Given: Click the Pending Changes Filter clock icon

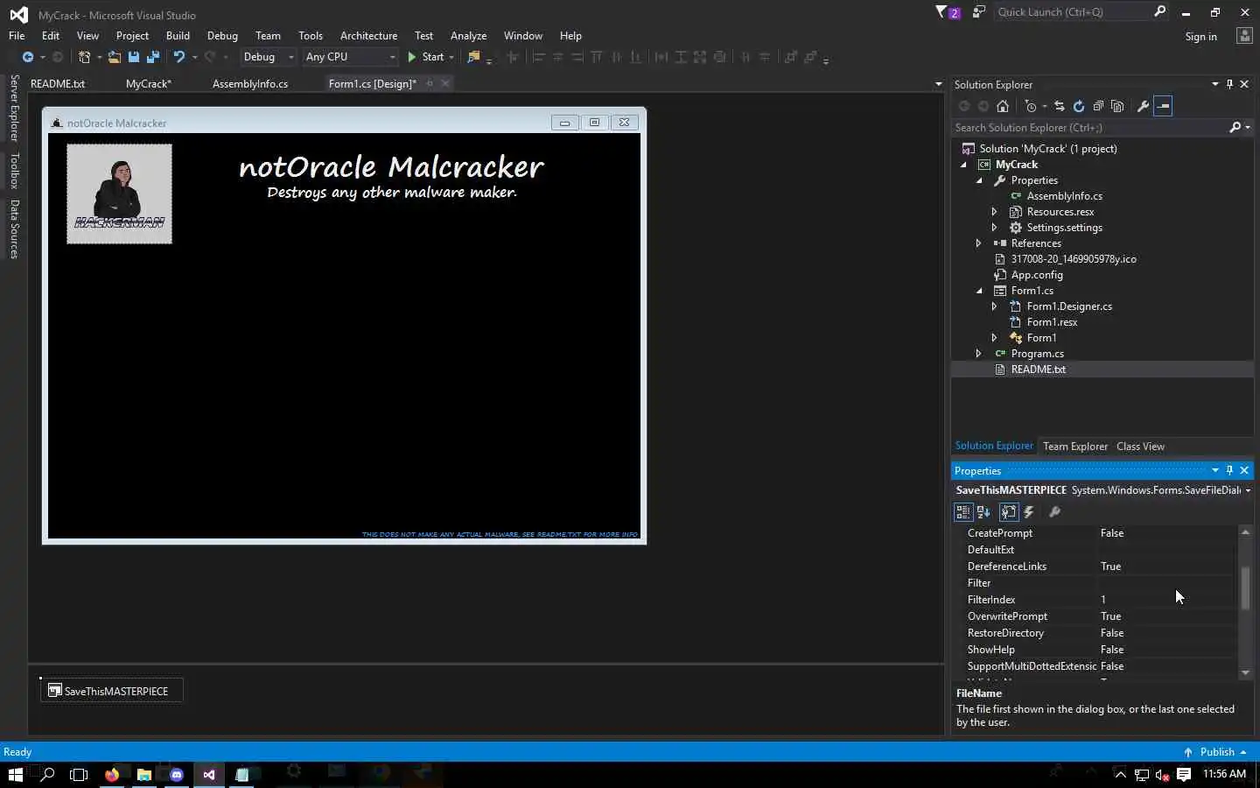Looking at the screenshot, I should (1031, 106).
